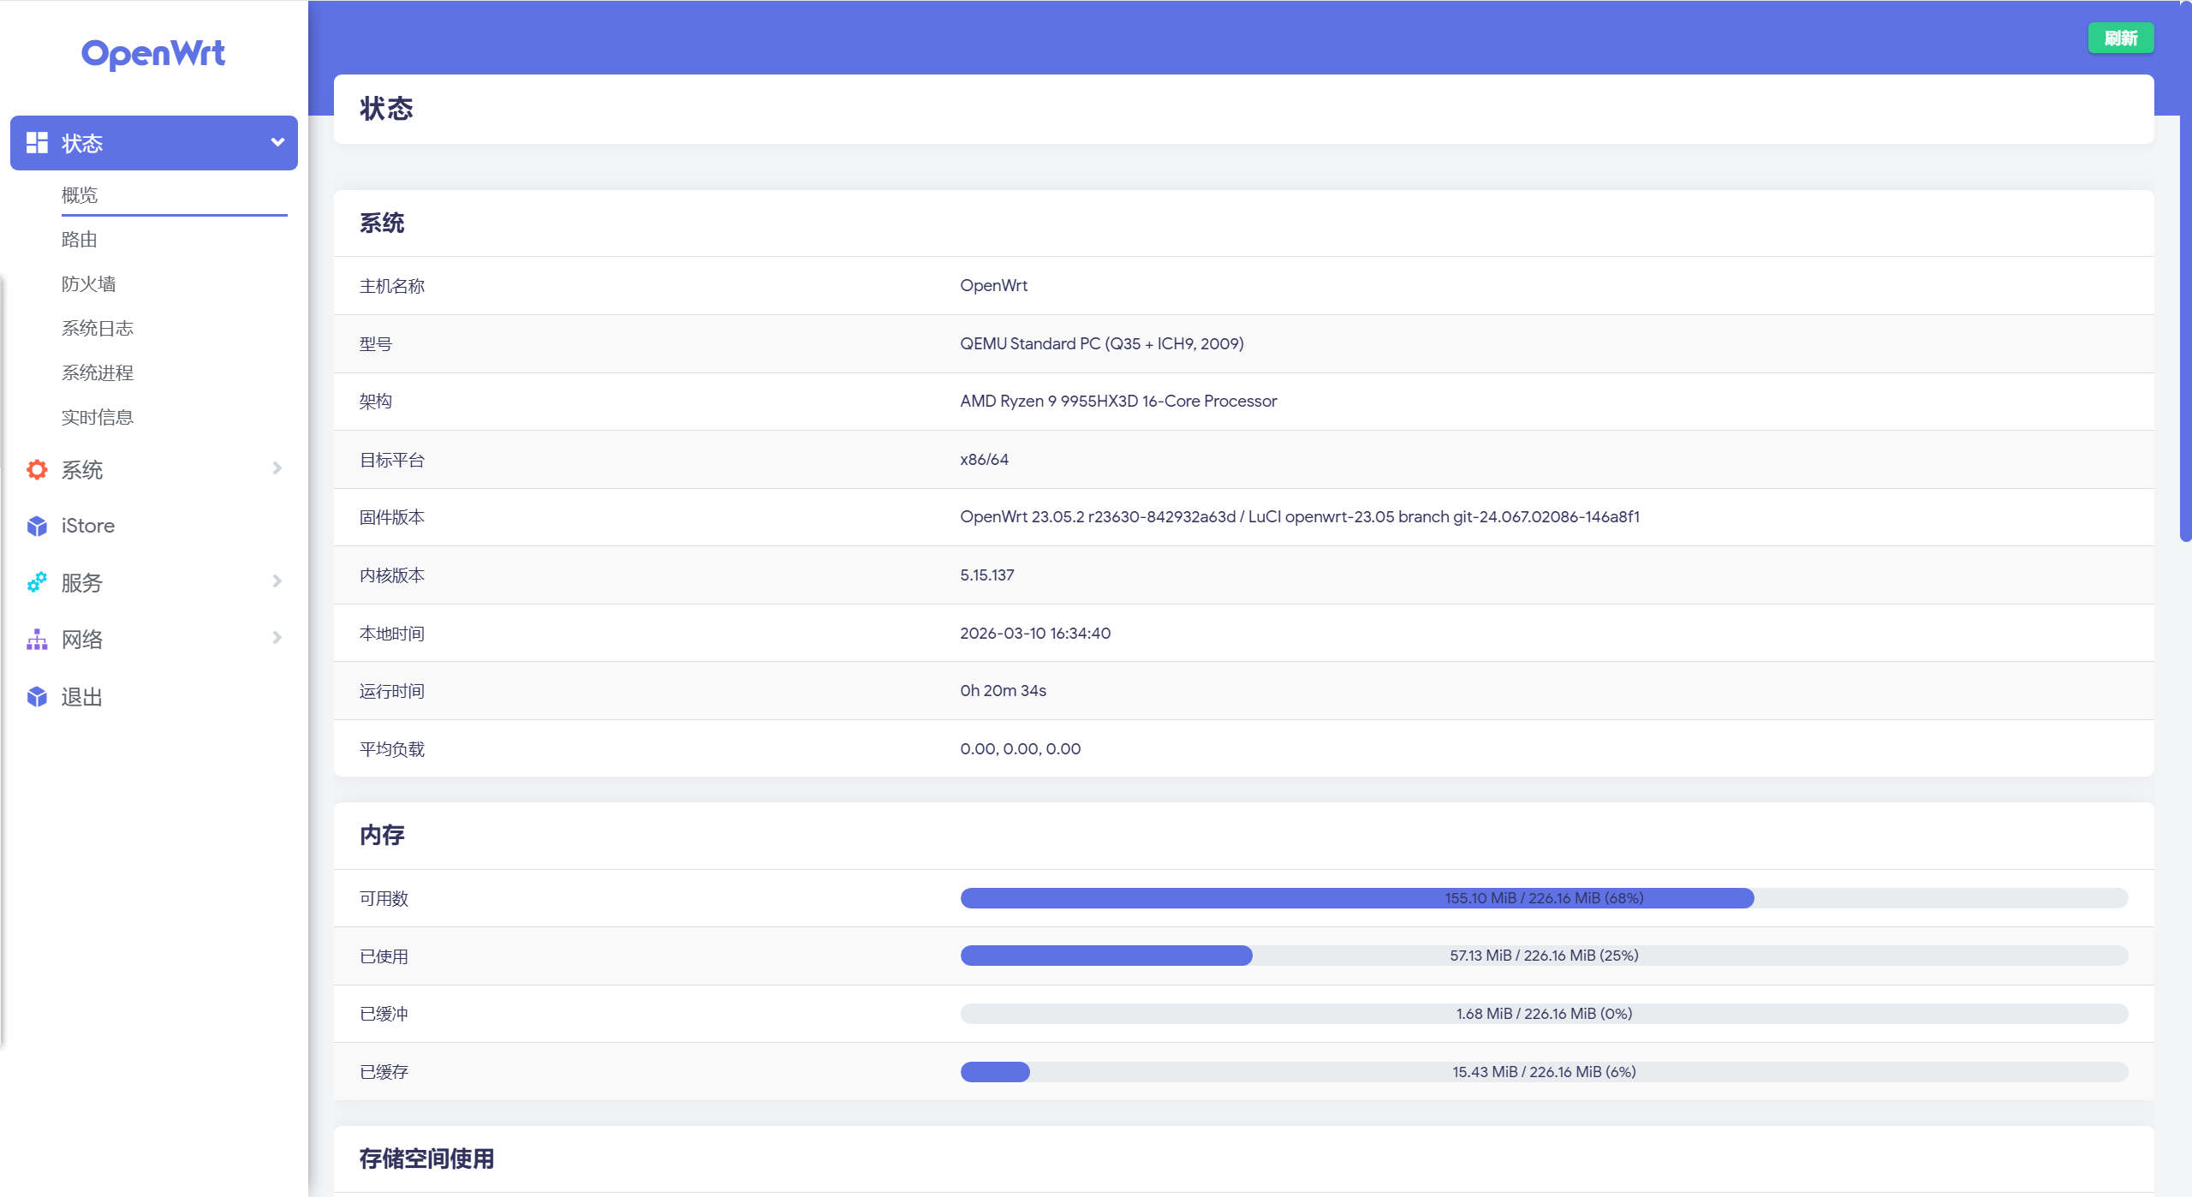Select the 实时信息 submenu item

98,418
